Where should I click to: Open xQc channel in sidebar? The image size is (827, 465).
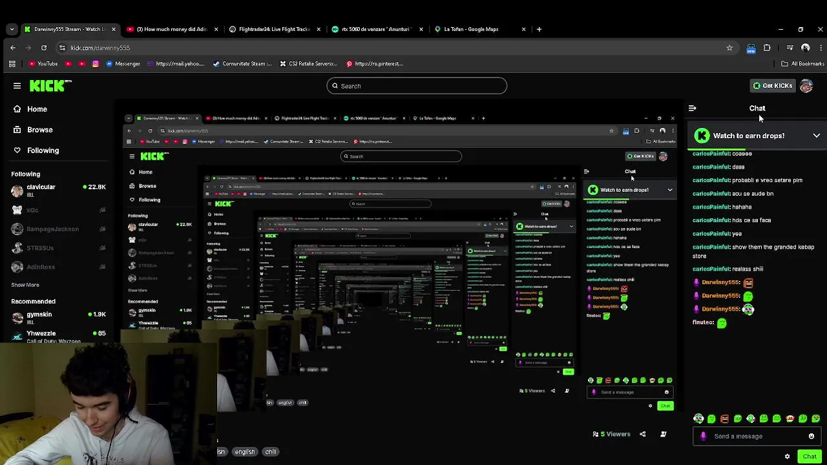pyautogui.click(x=58, y=210)
